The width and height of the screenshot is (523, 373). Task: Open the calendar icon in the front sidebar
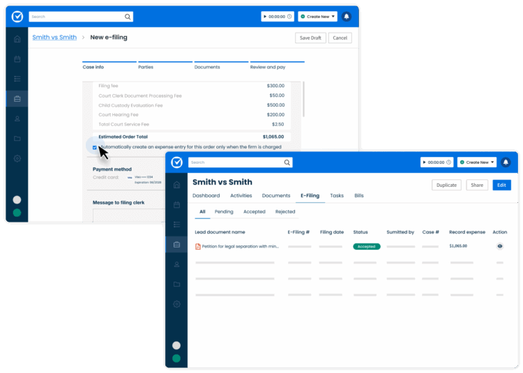click(177, 205)
